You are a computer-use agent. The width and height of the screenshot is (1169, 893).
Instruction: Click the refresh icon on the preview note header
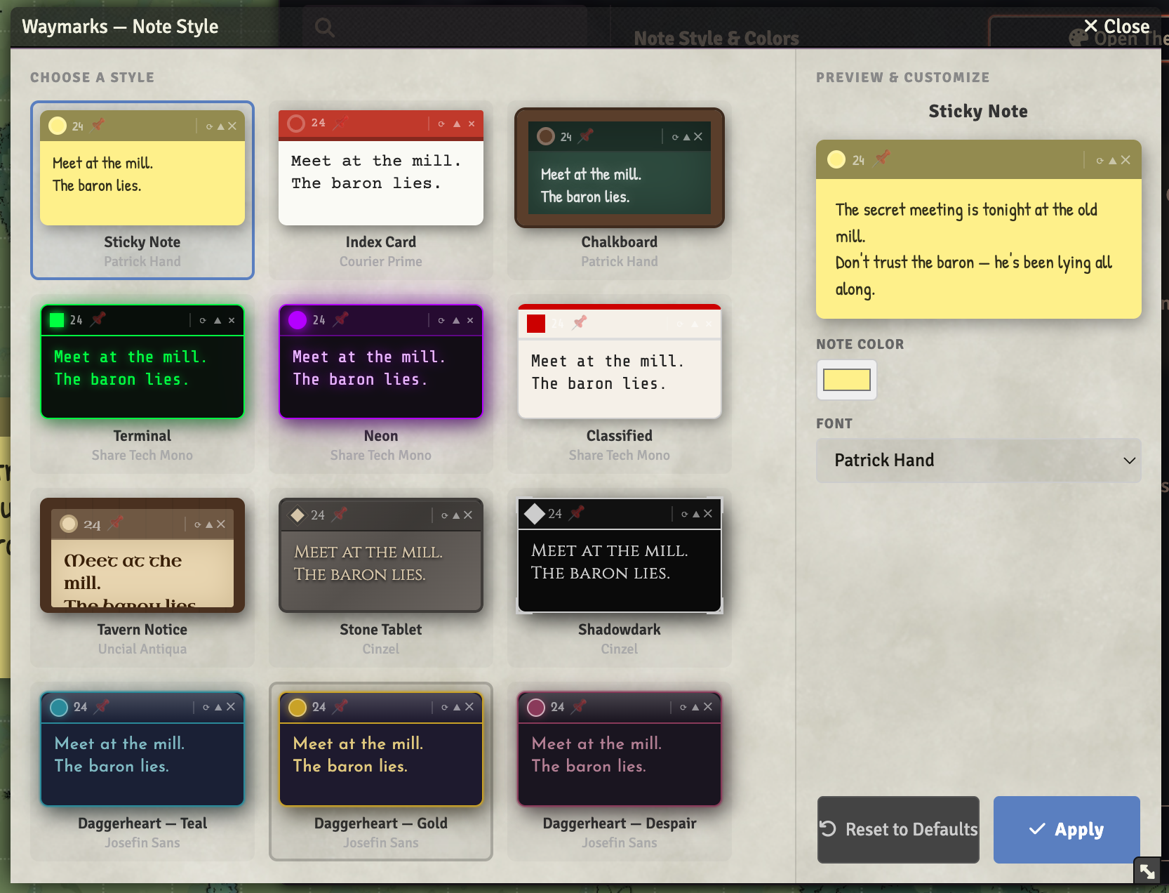1100,161
